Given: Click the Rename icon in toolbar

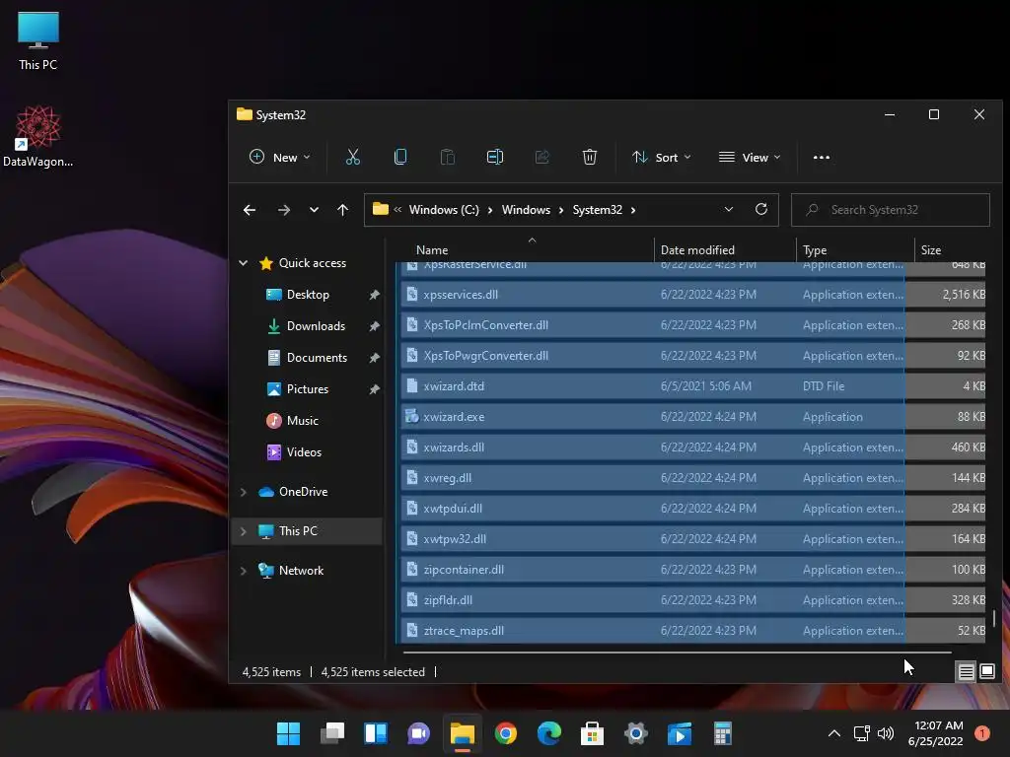Looking at the screenshot, I should 495,157.
